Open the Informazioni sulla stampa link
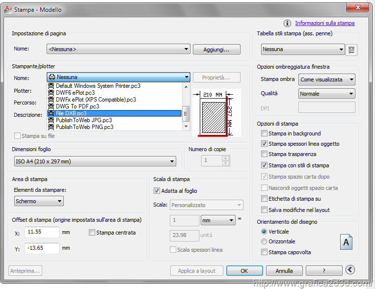This screenshot has width=375, height=289. (x=324, y=23)
